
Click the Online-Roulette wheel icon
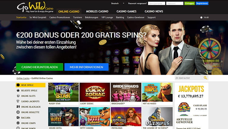(x=18, y=112)
